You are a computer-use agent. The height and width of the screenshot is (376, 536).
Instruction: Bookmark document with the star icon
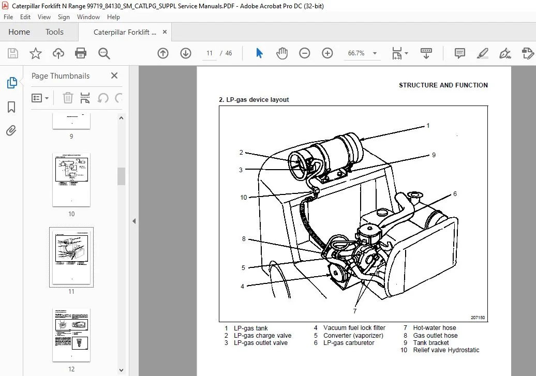(x=36, y=53)
